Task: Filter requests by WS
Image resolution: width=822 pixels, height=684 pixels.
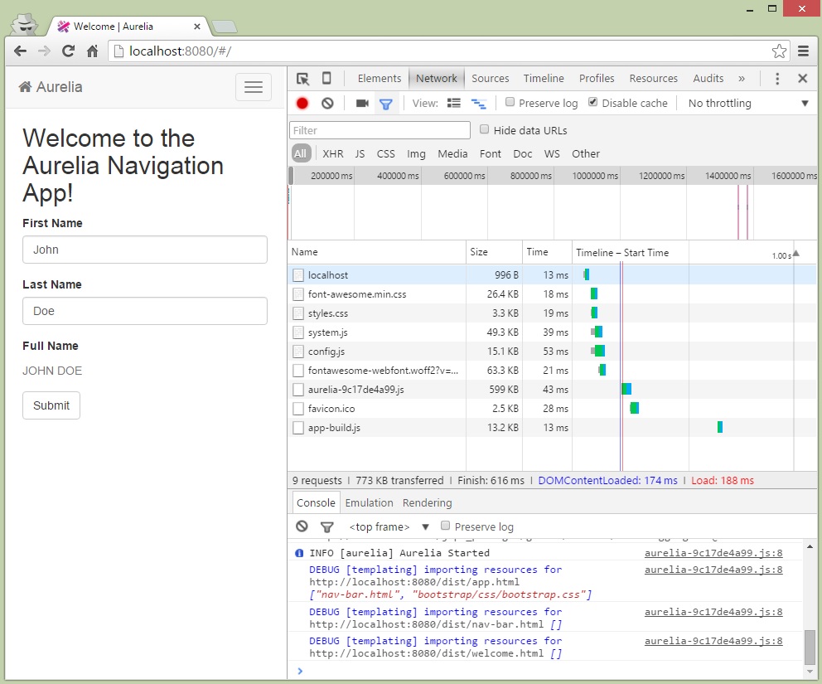Action: tap(552, 153)
